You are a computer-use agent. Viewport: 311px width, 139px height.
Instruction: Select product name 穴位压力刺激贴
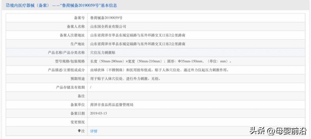pyautogui.click(x=103, y=53)
